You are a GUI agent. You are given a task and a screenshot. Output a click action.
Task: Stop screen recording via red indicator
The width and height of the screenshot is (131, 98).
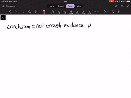coord(112,1)
